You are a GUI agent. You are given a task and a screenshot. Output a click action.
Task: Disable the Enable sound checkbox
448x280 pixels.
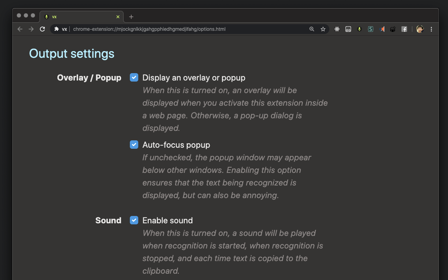(134, 220)
